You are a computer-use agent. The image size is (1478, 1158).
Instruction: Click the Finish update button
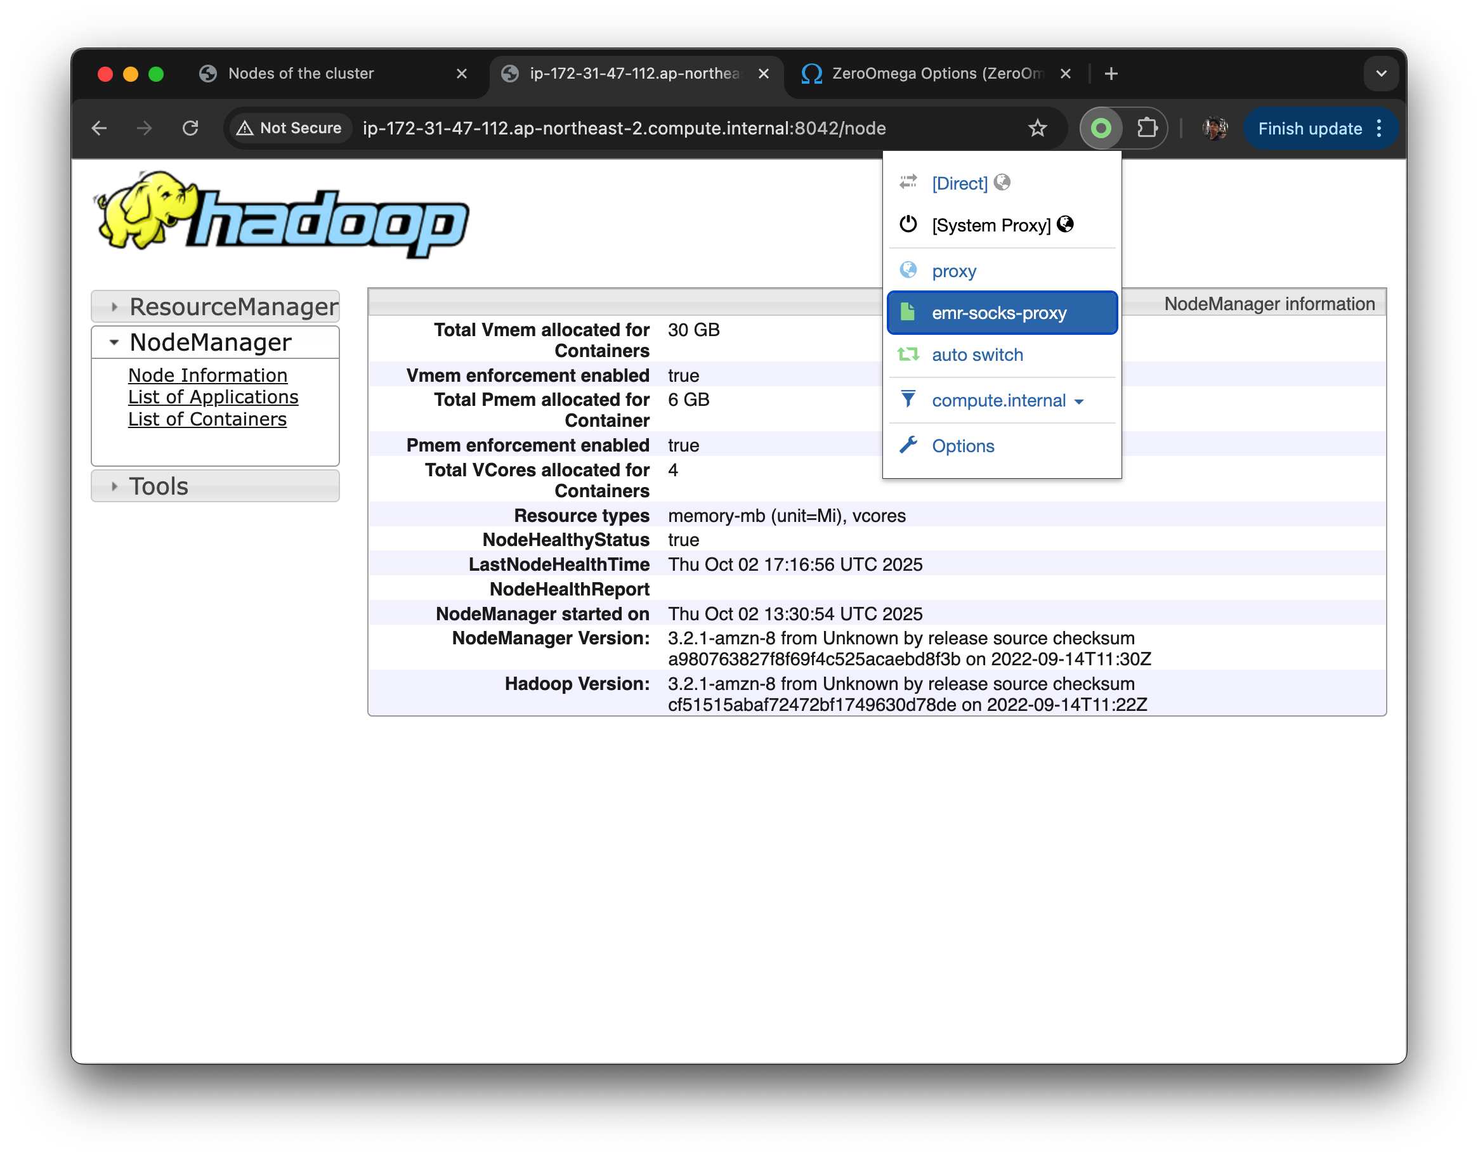[x=1309, y=128]
